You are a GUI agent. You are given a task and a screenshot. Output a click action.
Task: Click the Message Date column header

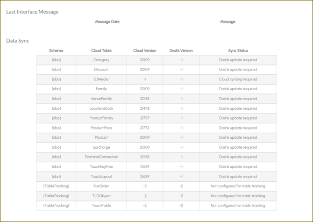click(x=107, y=21)
